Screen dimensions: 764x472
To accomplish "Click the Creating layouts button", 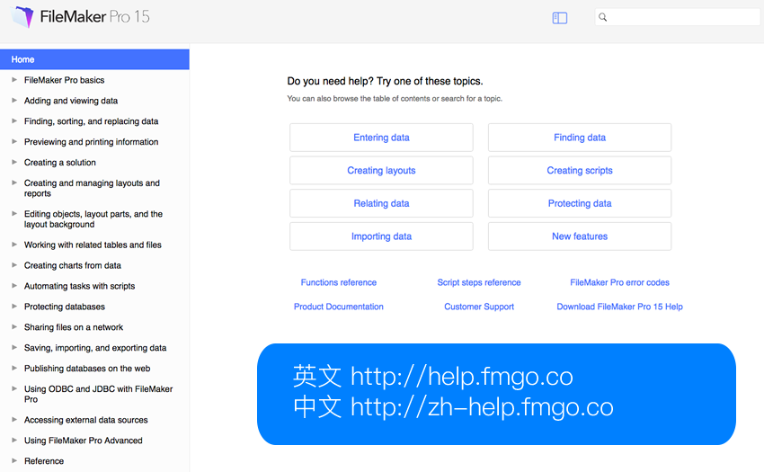I will (x=381, y=170).
